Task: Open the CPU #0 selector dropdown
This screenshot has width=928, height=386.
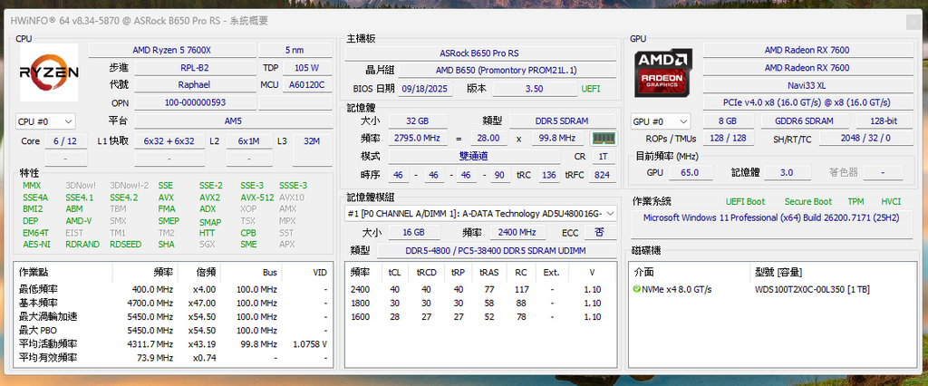Action: tap(45, 121)
